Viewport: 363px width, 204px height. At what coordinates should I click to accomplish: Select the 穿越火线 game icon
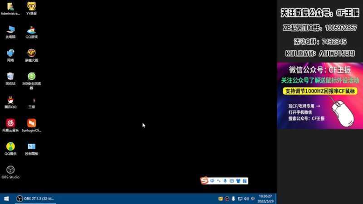tap(31, 55)
